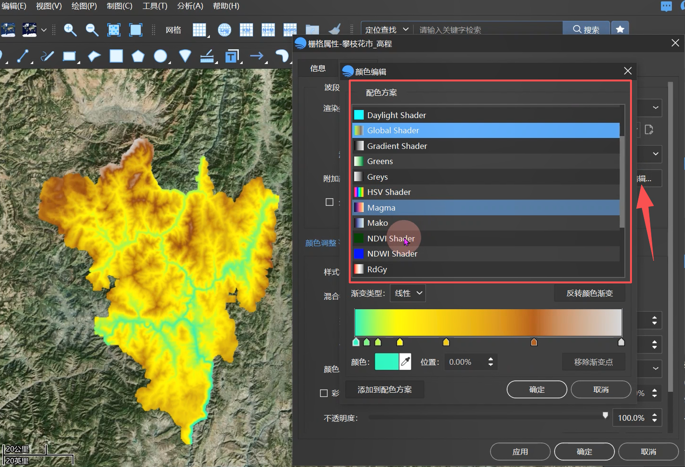Select the irregular quadrilateral drawing tool
Image resolution: width=685 pixels, height=467 pixels.
coord(94,56)
